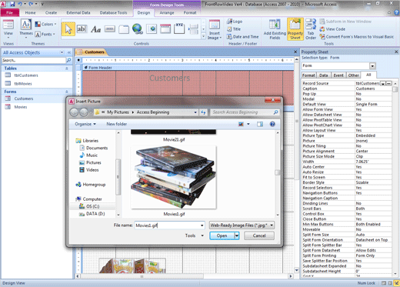This screenshot has height=287, width=400.
Task: Click the Label (Aa) control icon
Action: [x=95, y=29]
